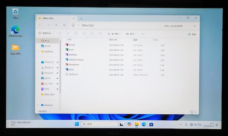Expand address path chevron before Office 2024

click(x=78, y=25)
